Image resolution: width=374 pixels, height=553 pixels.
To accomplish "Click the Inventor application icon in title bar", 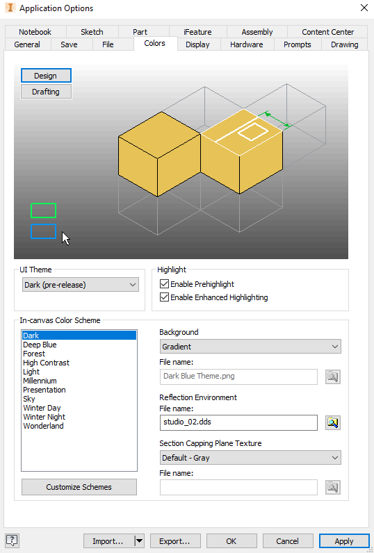I will 10,8.
